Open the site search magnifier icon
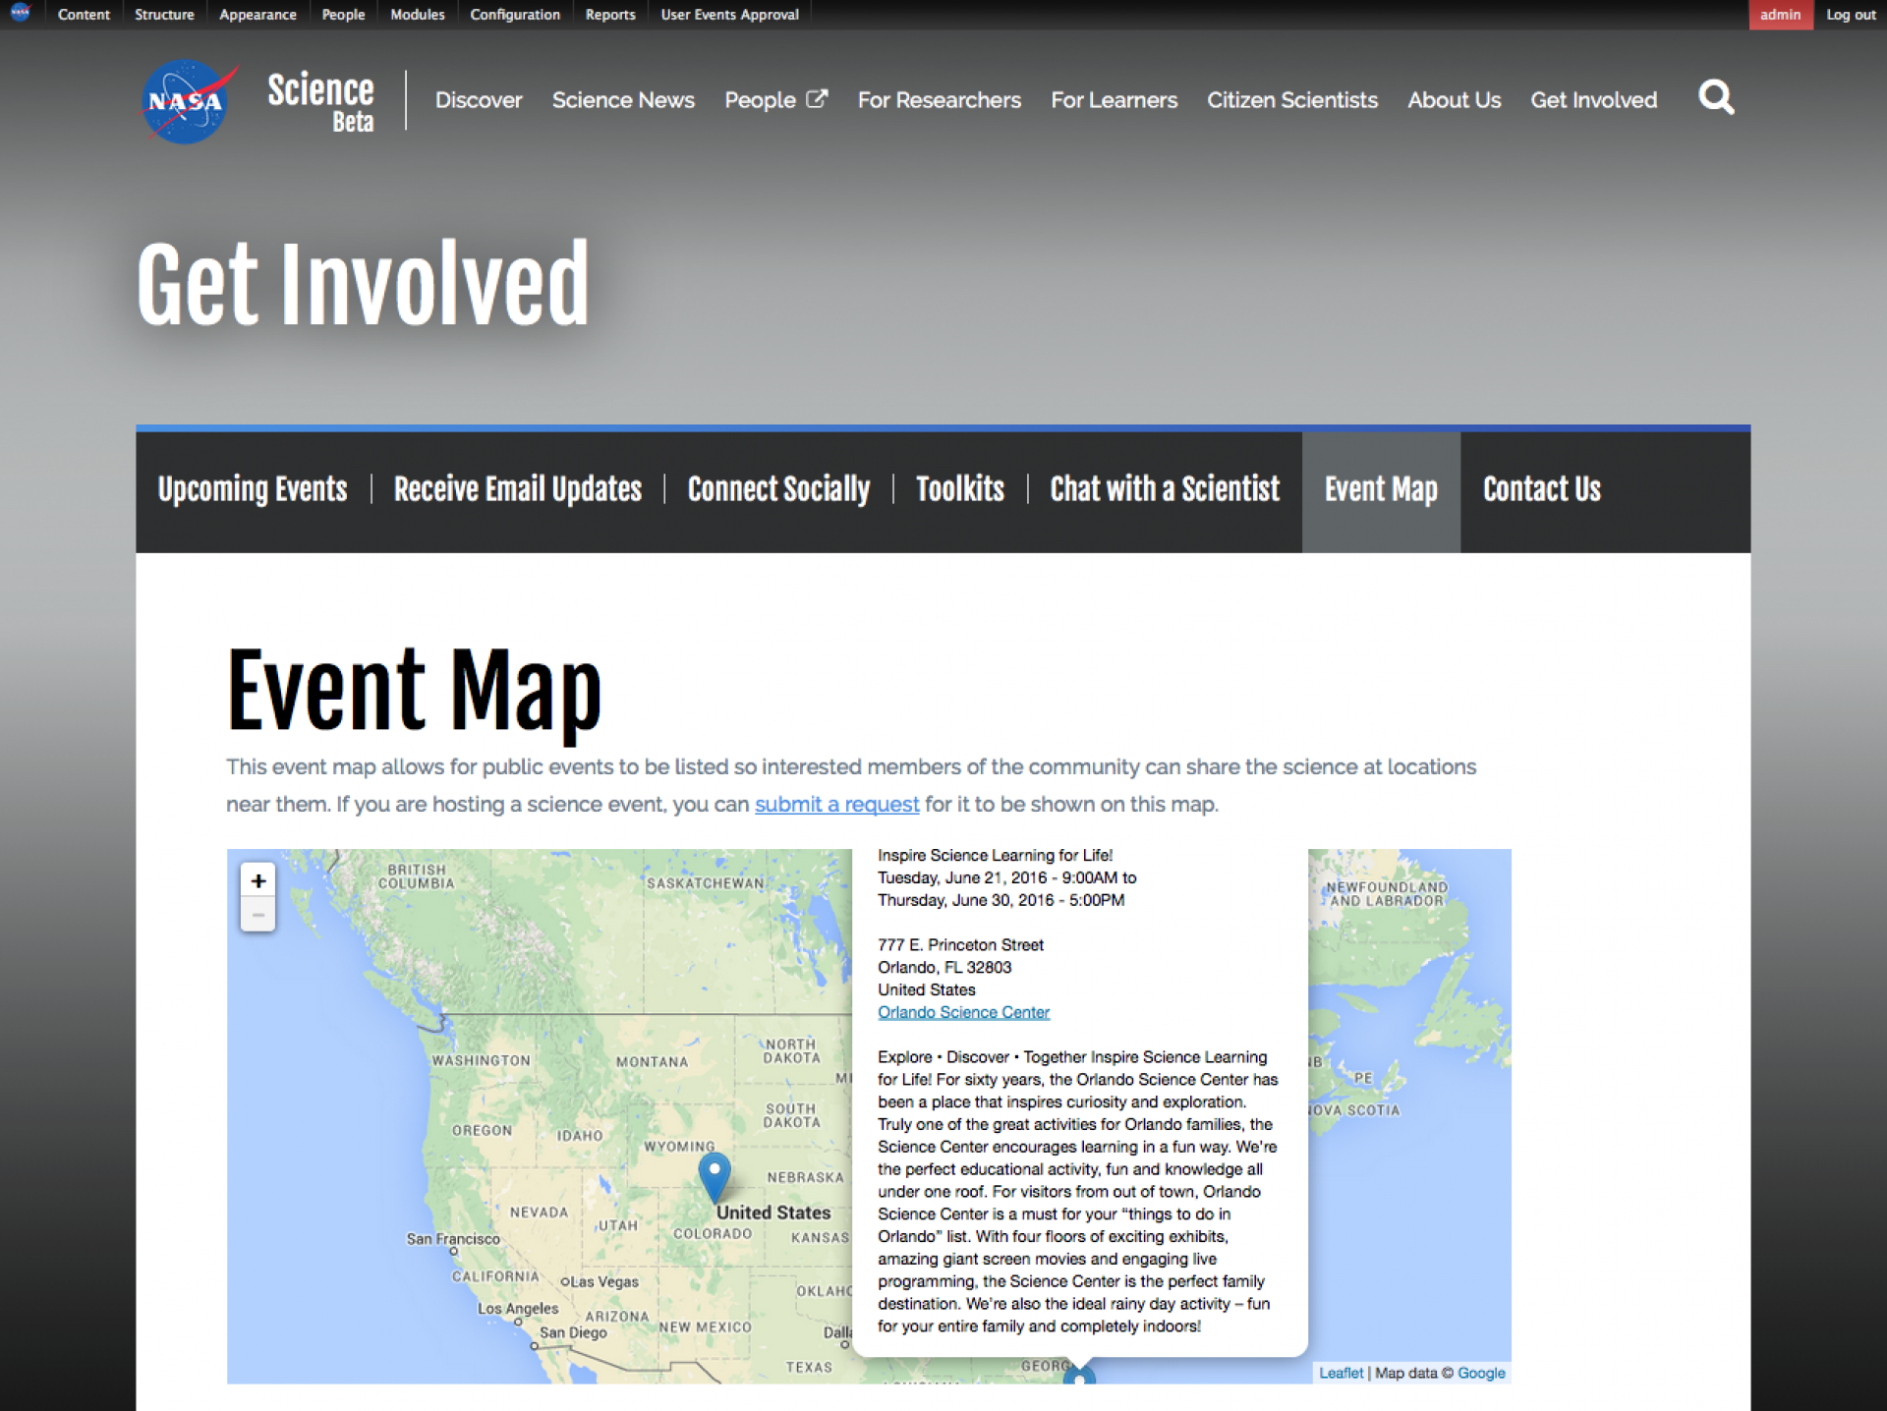This screenshot has height=1411, width=1887. pyautogui.click(x=1716, y=98)
